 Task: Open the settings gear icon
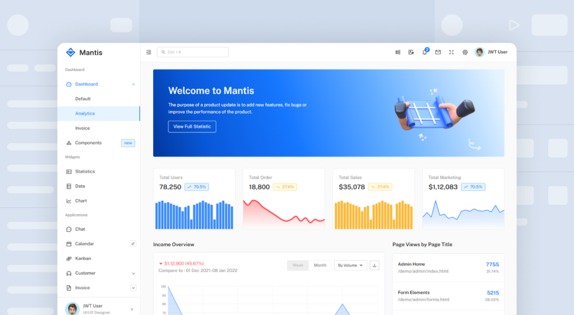(465, 52)
